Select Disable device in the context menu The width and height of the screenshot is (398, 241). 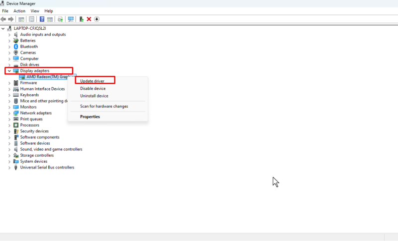93,89
